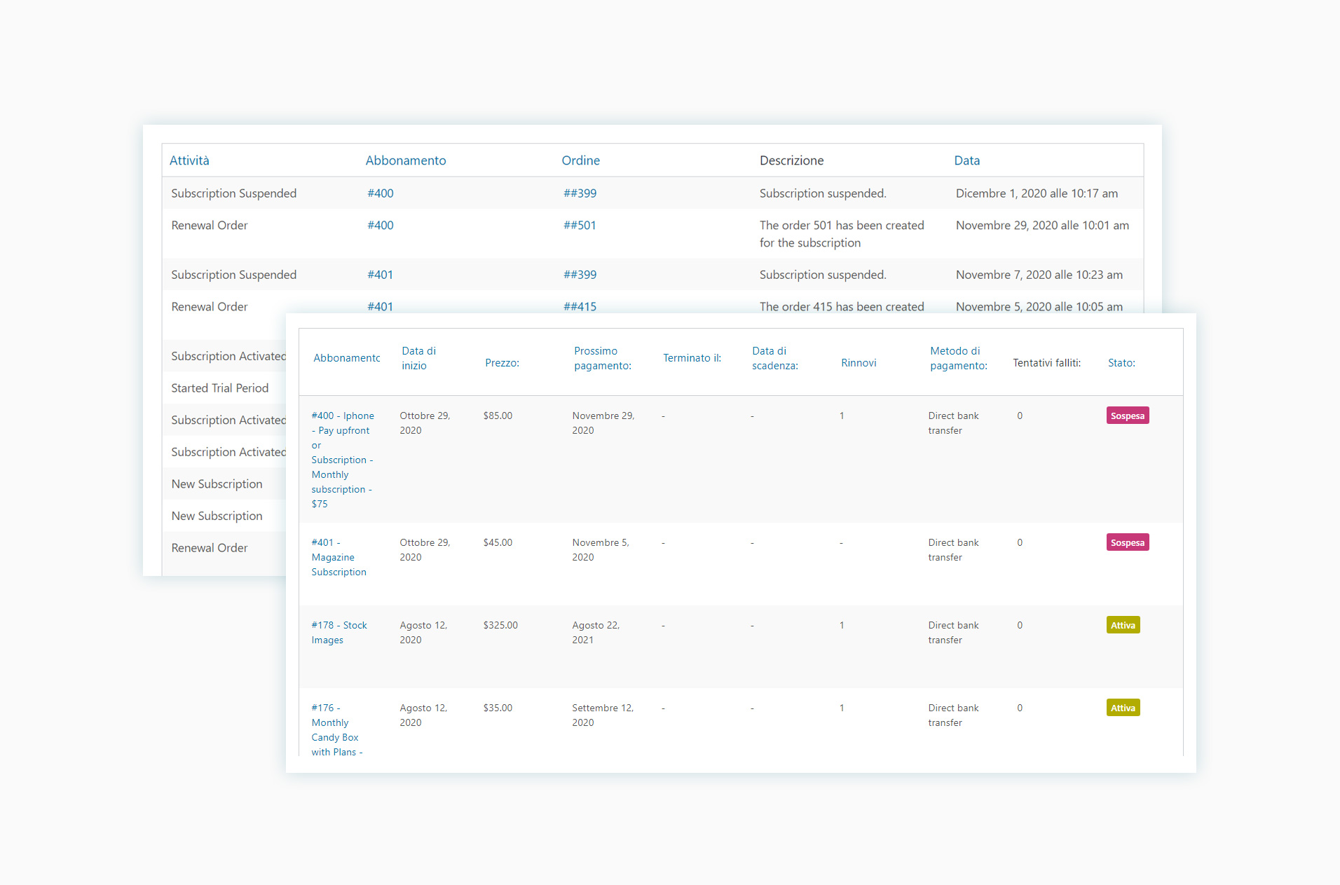This screenshot has height=885, width=1340.
Task: Click Attiva badge on #176 Candy Box row
Action: point(1123,708)
